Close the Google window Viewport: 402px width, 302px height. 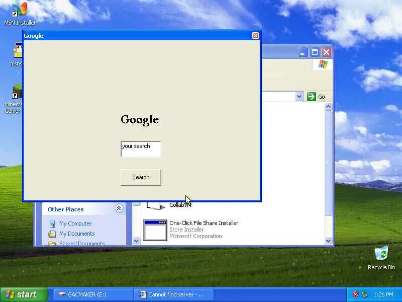255,36
